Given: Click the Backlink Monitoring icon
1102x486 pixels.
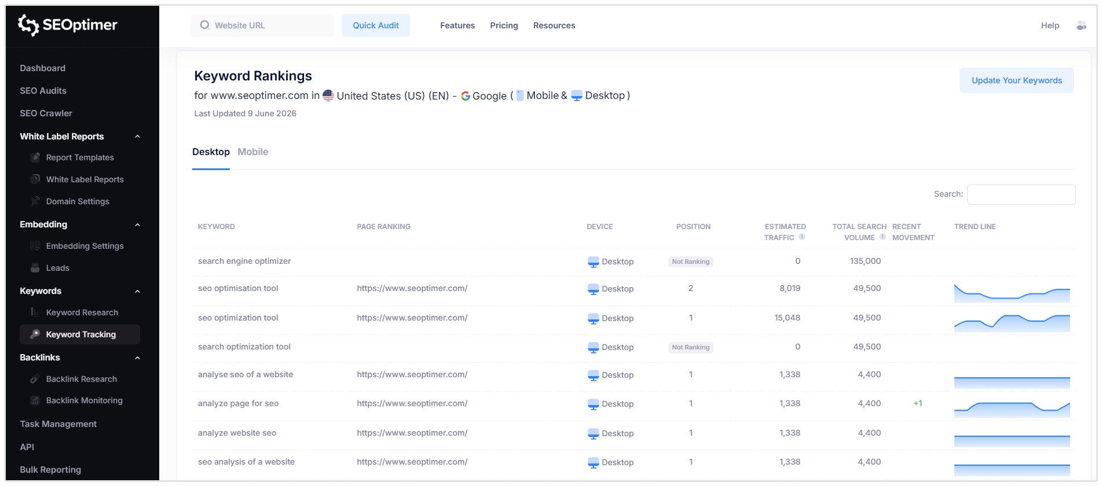Looking at the screenshot, I should tap(35, 400).
